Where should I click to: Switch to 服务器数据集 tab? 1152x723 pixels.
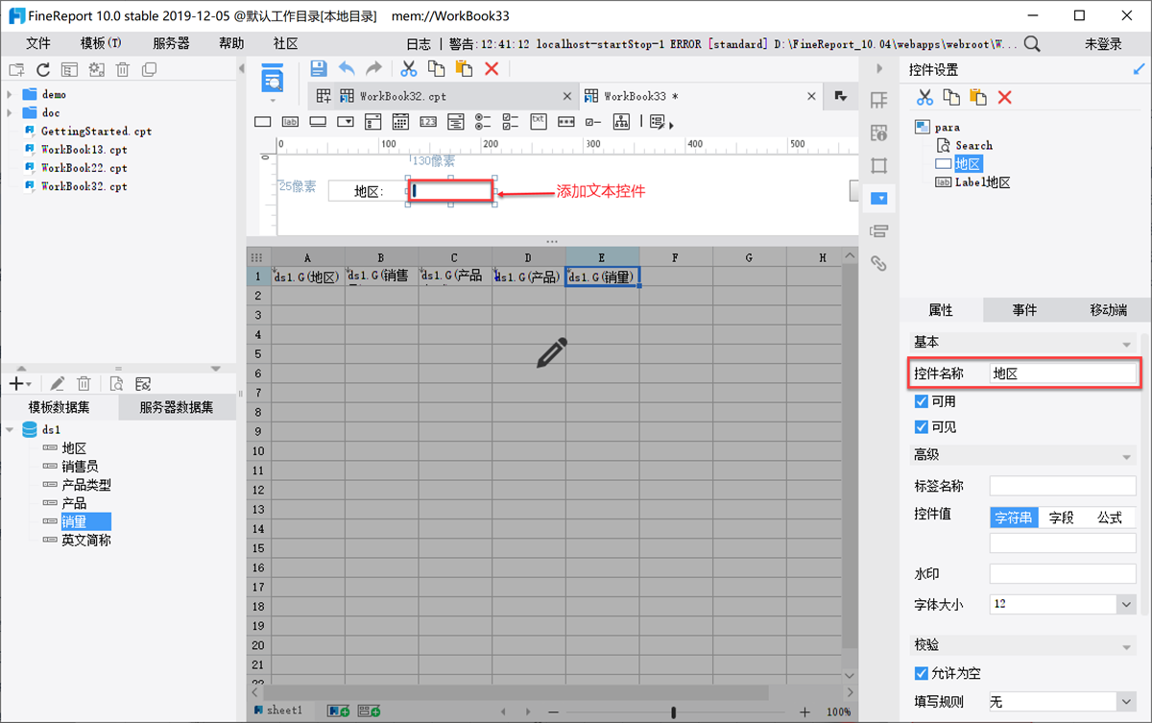point(176,407)
